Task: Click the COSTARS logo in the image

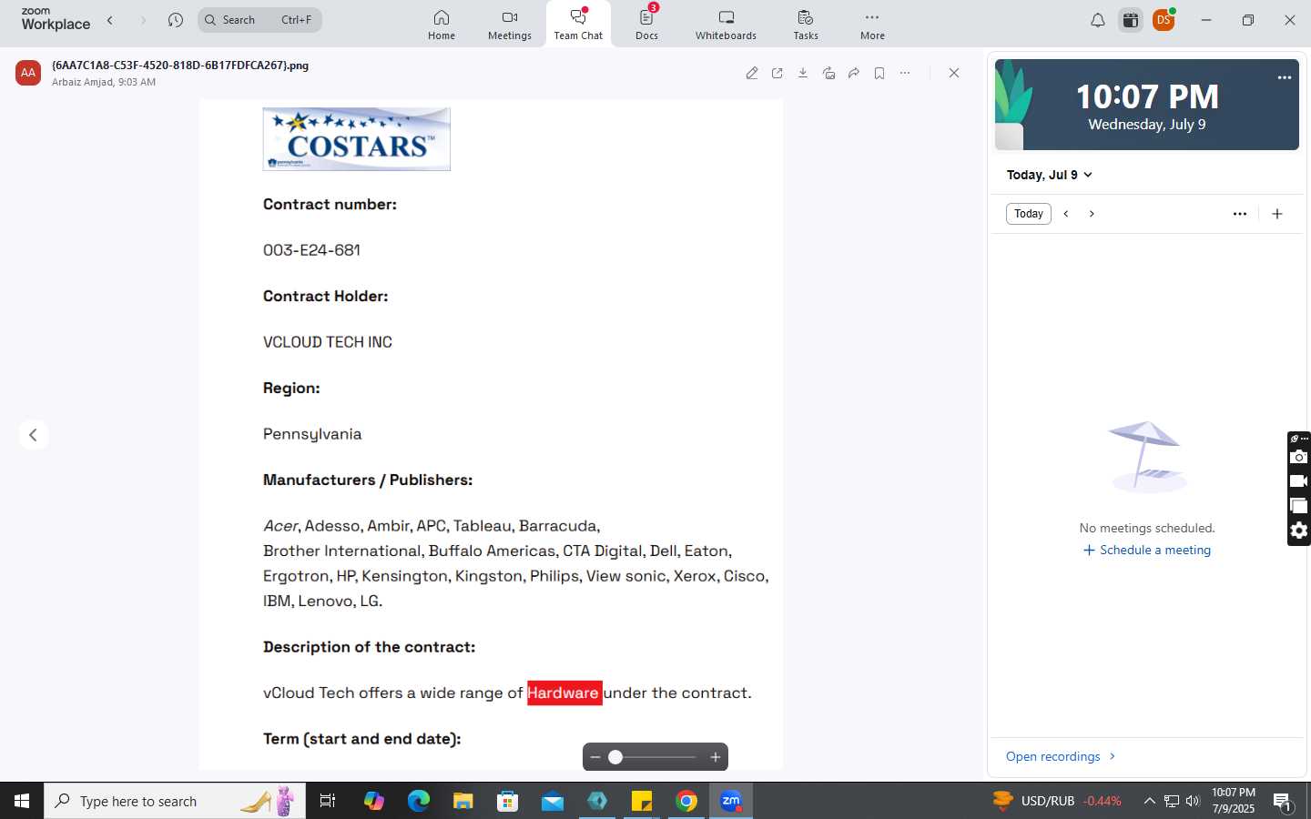Action: (357, 139)
